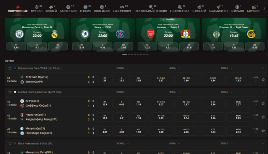Pick draw odds 4.35 for Chelsea–PSG
The height and width of the screenshot is (154, 268).
(102, 46)
